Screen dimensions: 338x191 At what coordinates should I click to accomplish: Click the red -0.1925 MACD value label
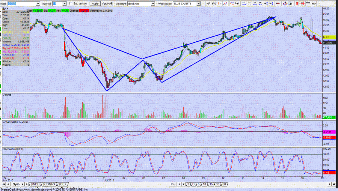tap(329, 137)
